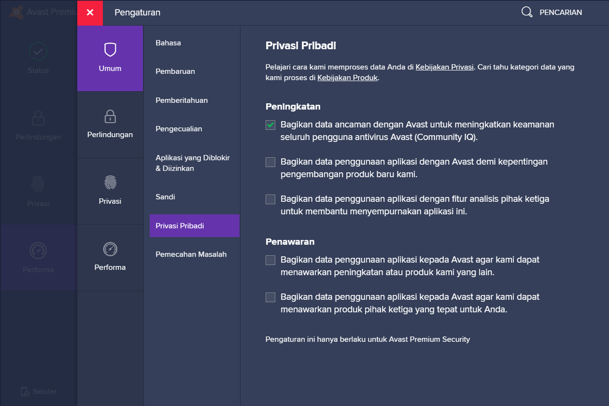The image size is (609, 406).
Task: Open Performa via the speedometer sidebar icon
Action: click(x=38, y=251)
